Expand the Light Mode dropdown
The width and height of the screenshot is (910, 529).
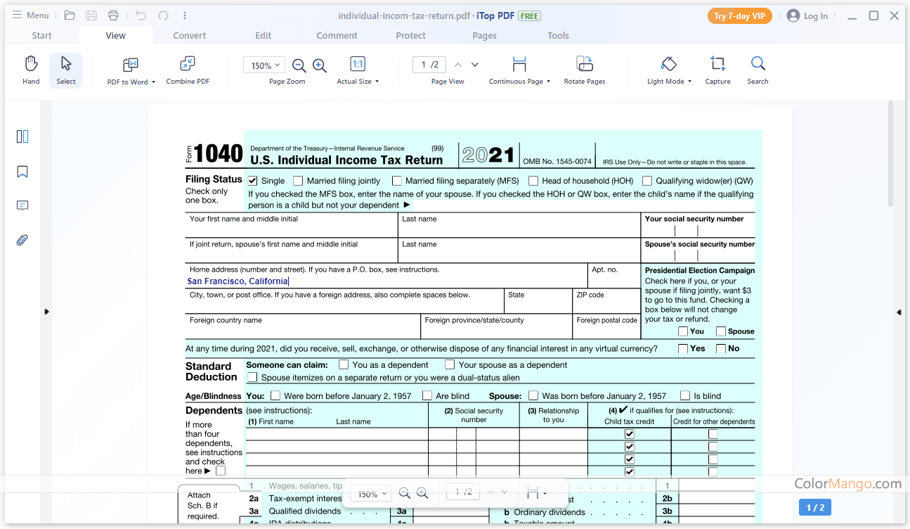(669, 71)
